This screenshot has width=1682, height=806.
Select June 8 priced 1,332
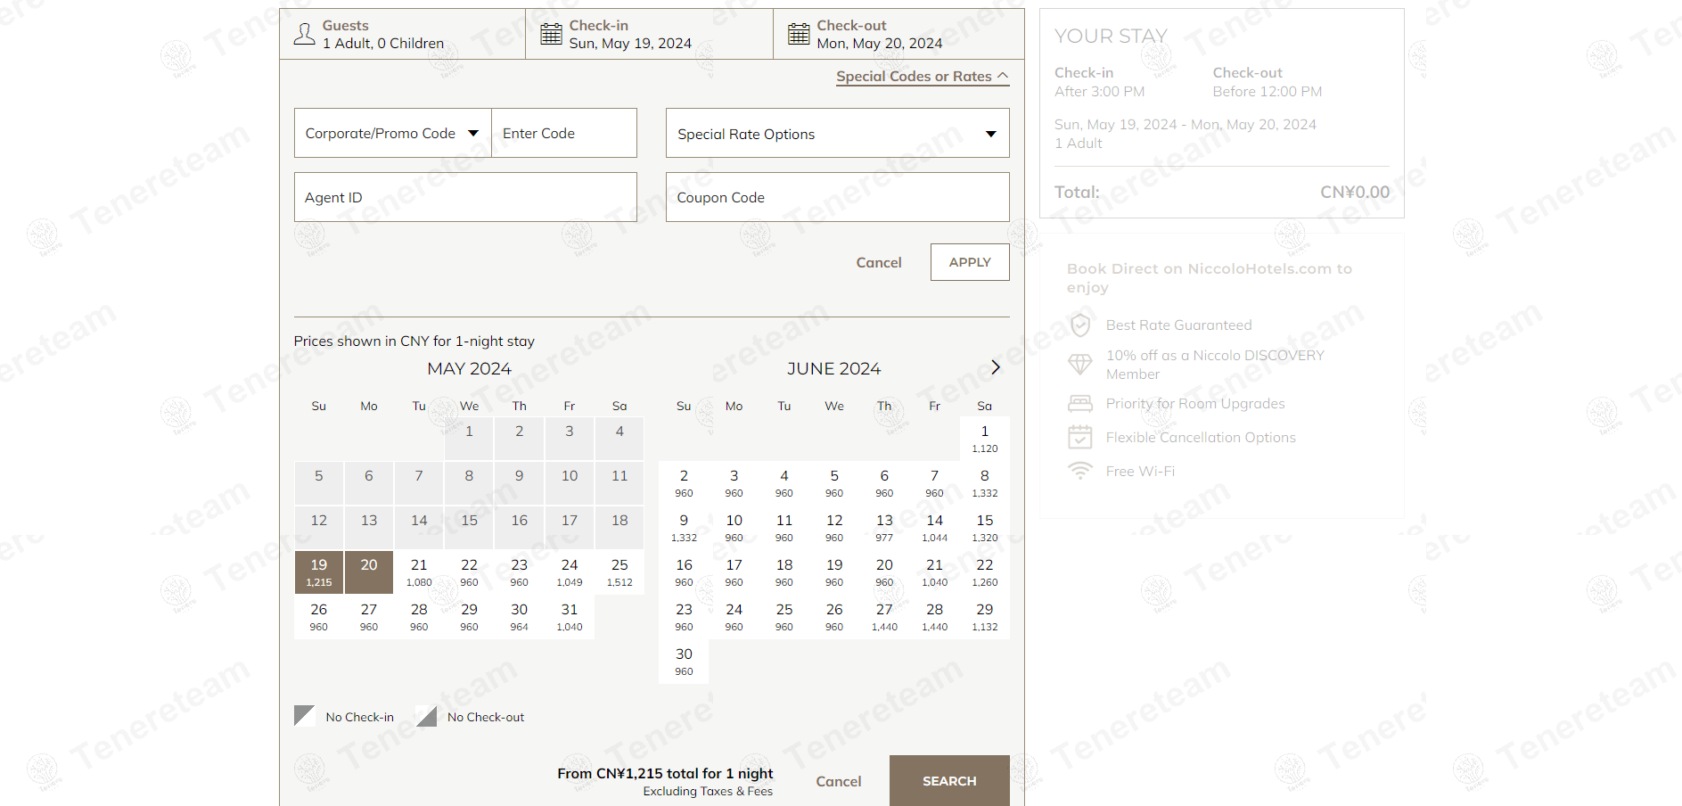[985, 482]
